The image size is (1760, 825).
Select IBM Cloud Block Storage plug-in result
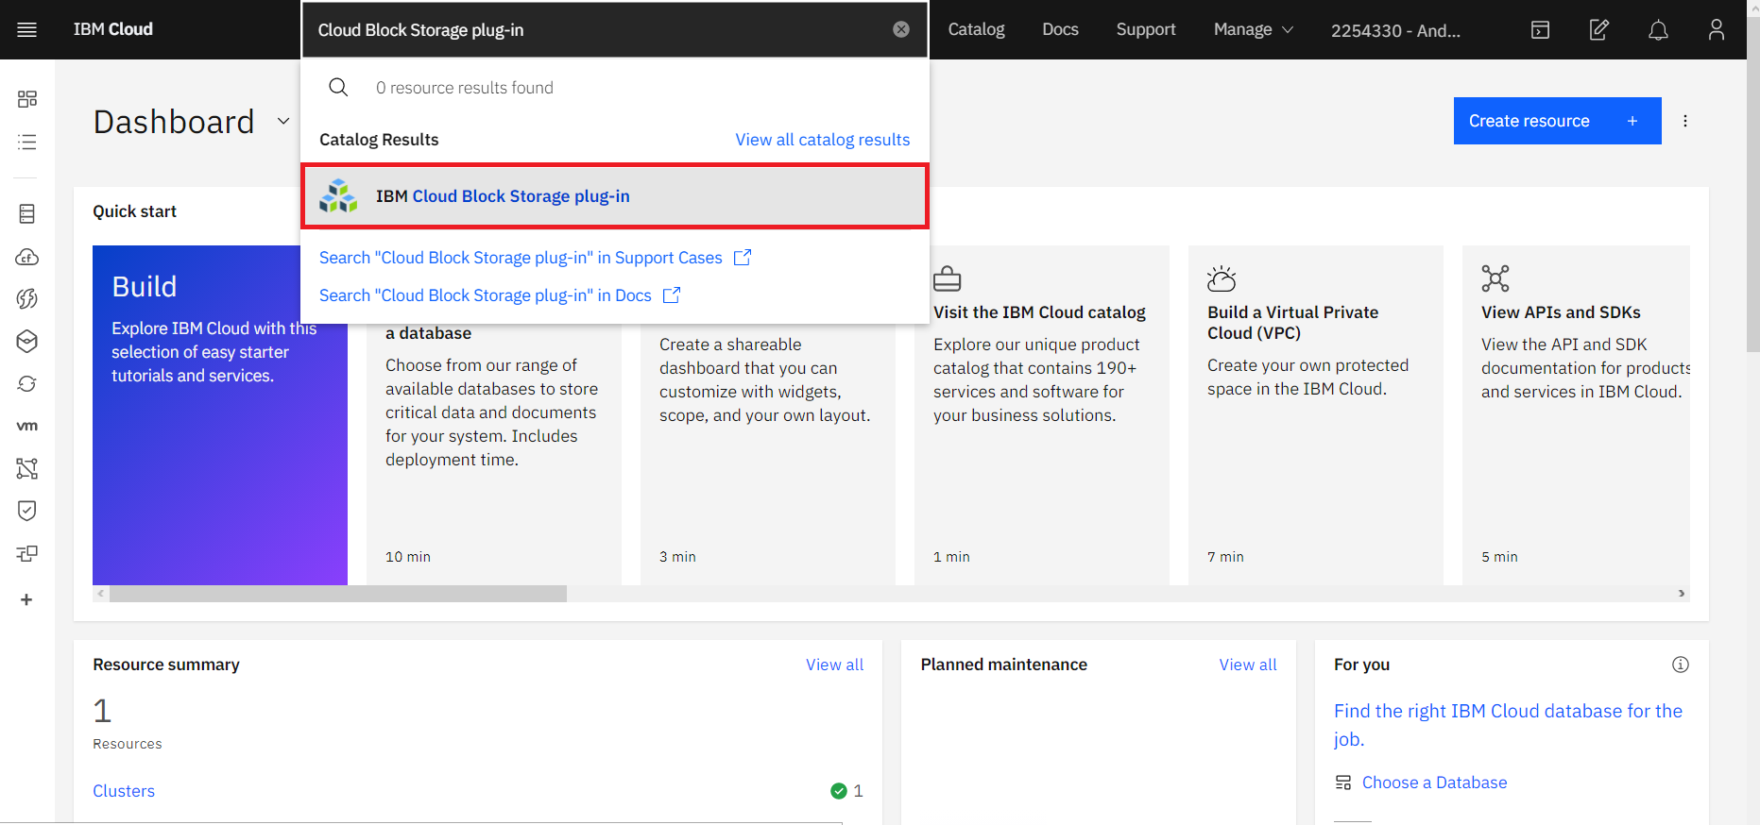(615, 195)
